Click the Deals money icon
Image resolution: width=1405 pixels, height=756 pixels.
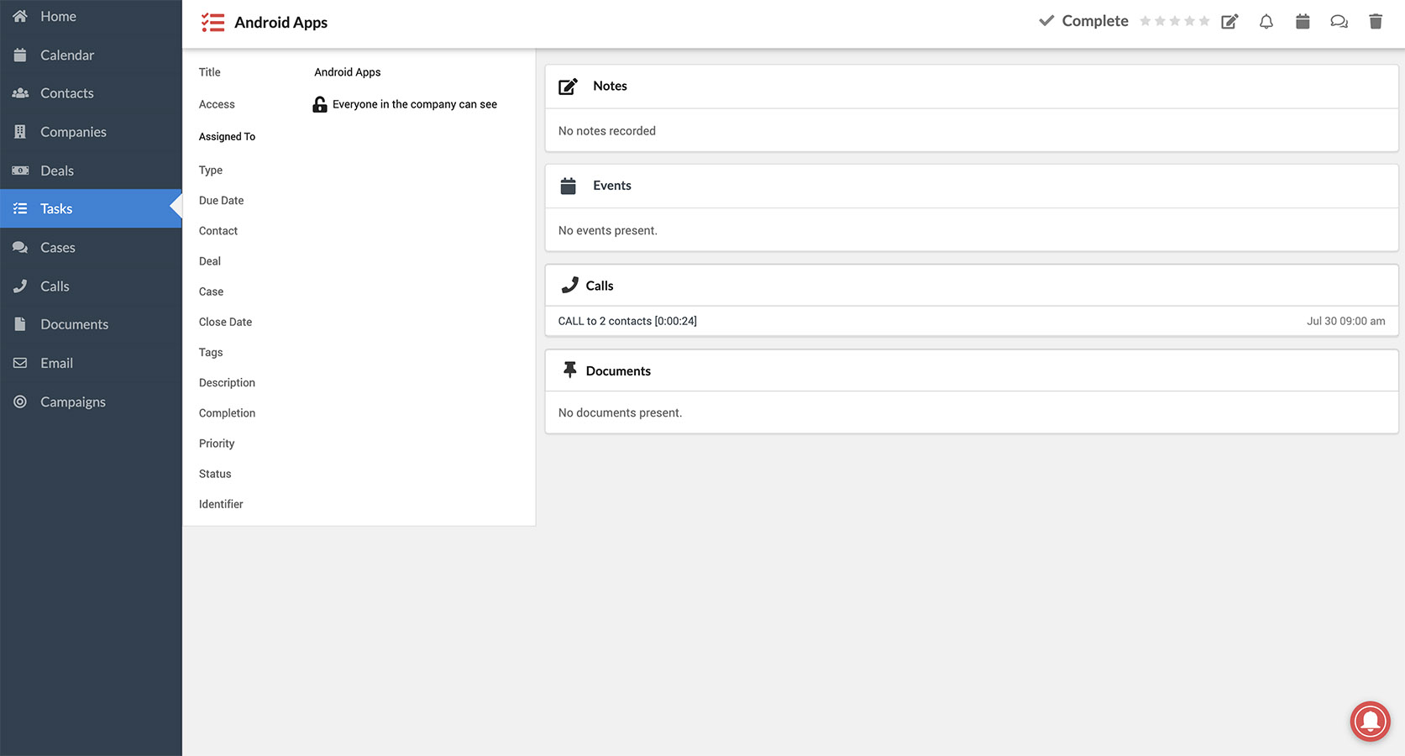[20, 171]
